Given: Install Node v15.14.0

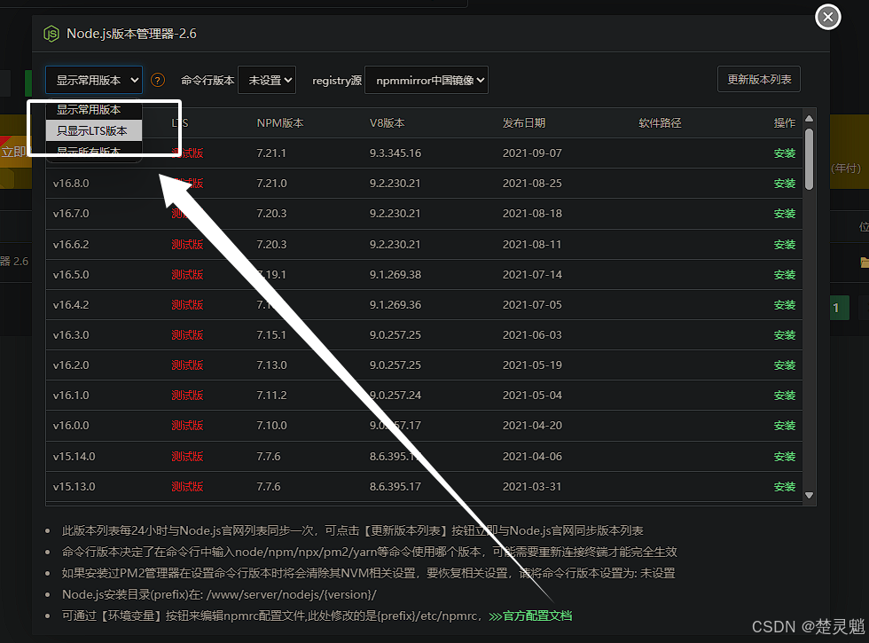Looking at the screenshot, I should coord(784,457).
